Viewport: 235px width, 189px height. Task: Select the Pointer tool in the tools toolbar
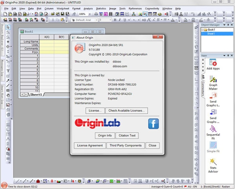pos(8,27)
